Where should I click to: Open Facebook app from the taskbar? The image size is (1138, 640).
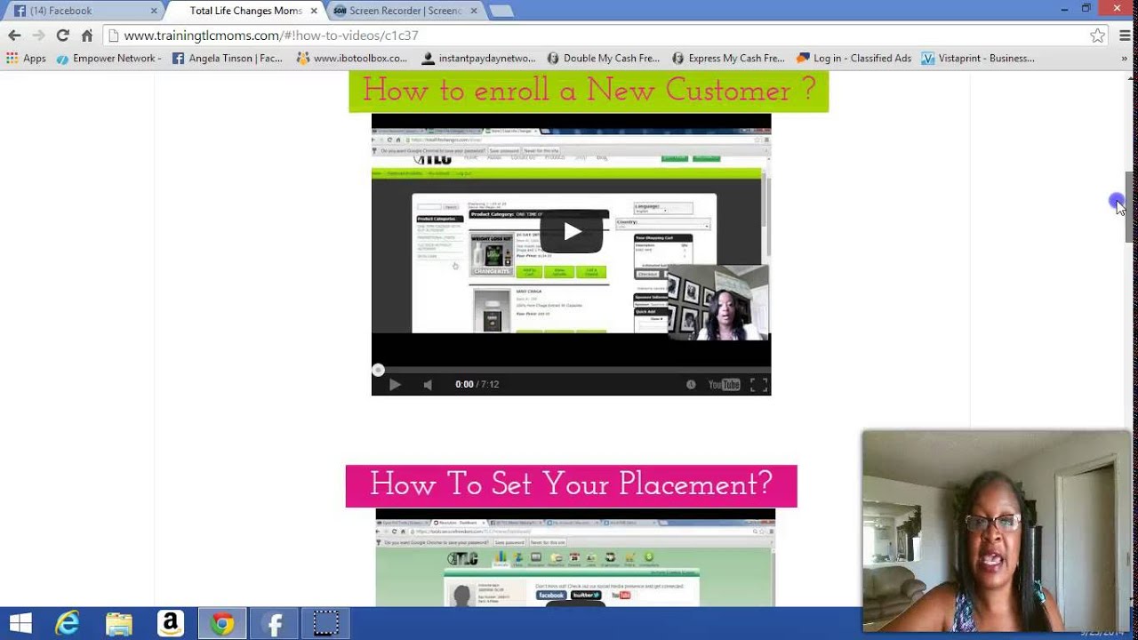[x=274, y=624]
